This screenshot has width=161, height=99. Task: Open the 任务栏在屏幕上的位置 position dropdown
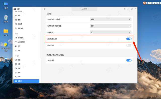(x=111, y=26)
